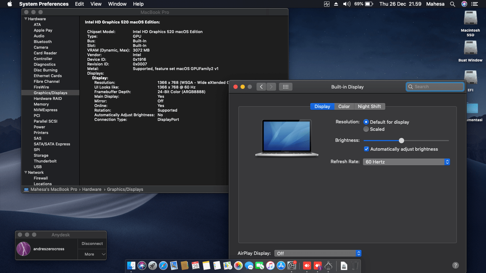Image resolution: width=486 pixels, height=273 pixels.
Task: Open Launchpad rocket icon in dock
Action: point(153,265)
